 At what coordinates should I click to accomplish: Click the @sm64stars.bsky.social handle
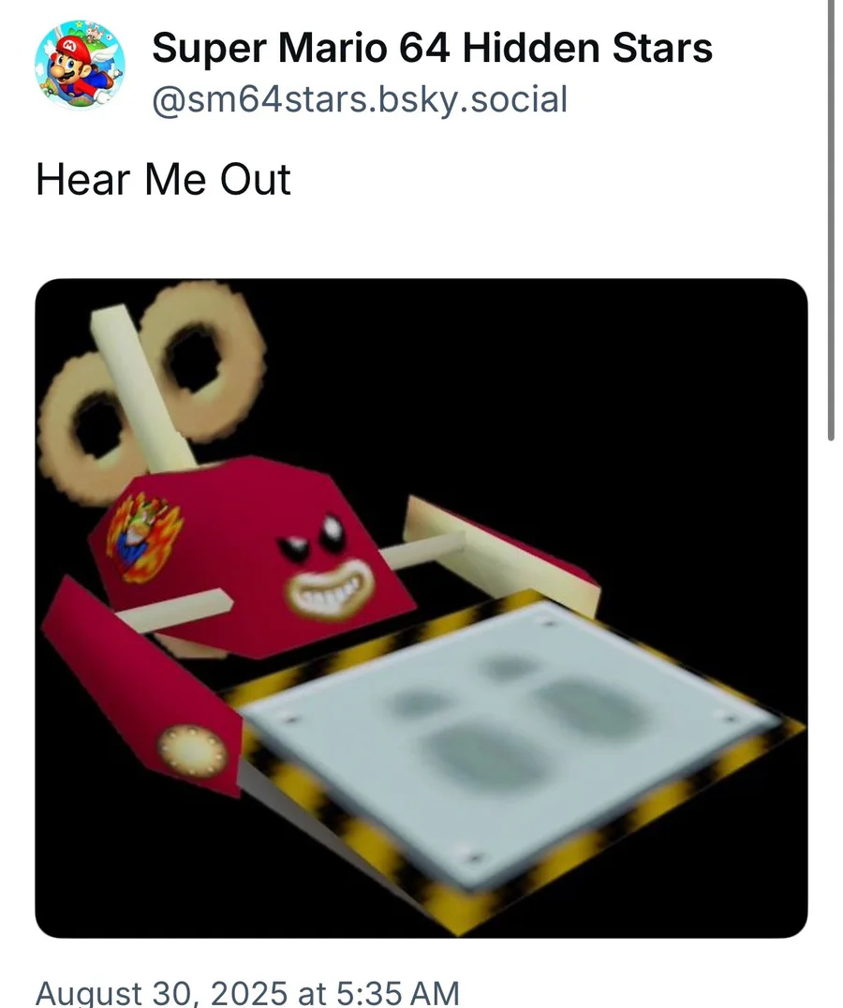(x=359, y=99)
